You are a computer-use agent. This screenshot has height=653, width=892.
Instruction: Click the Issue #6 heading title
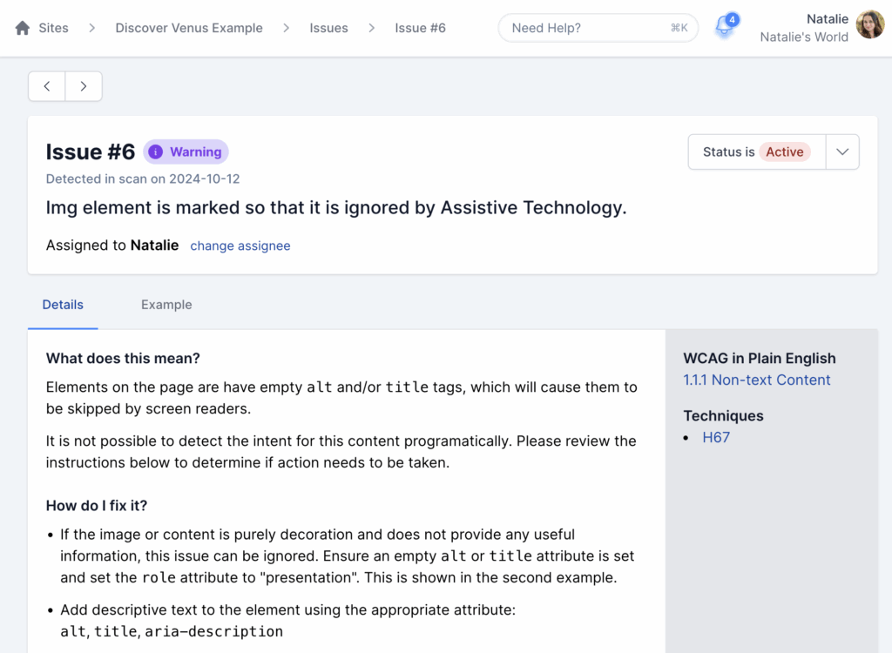tap(91, 151)
